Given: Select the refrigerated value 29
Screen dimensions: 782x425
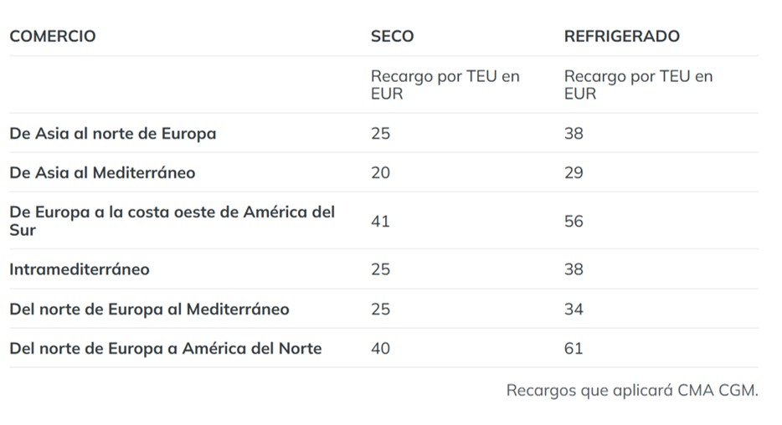Looking at the screenshot, I should (x=574, y=172).
